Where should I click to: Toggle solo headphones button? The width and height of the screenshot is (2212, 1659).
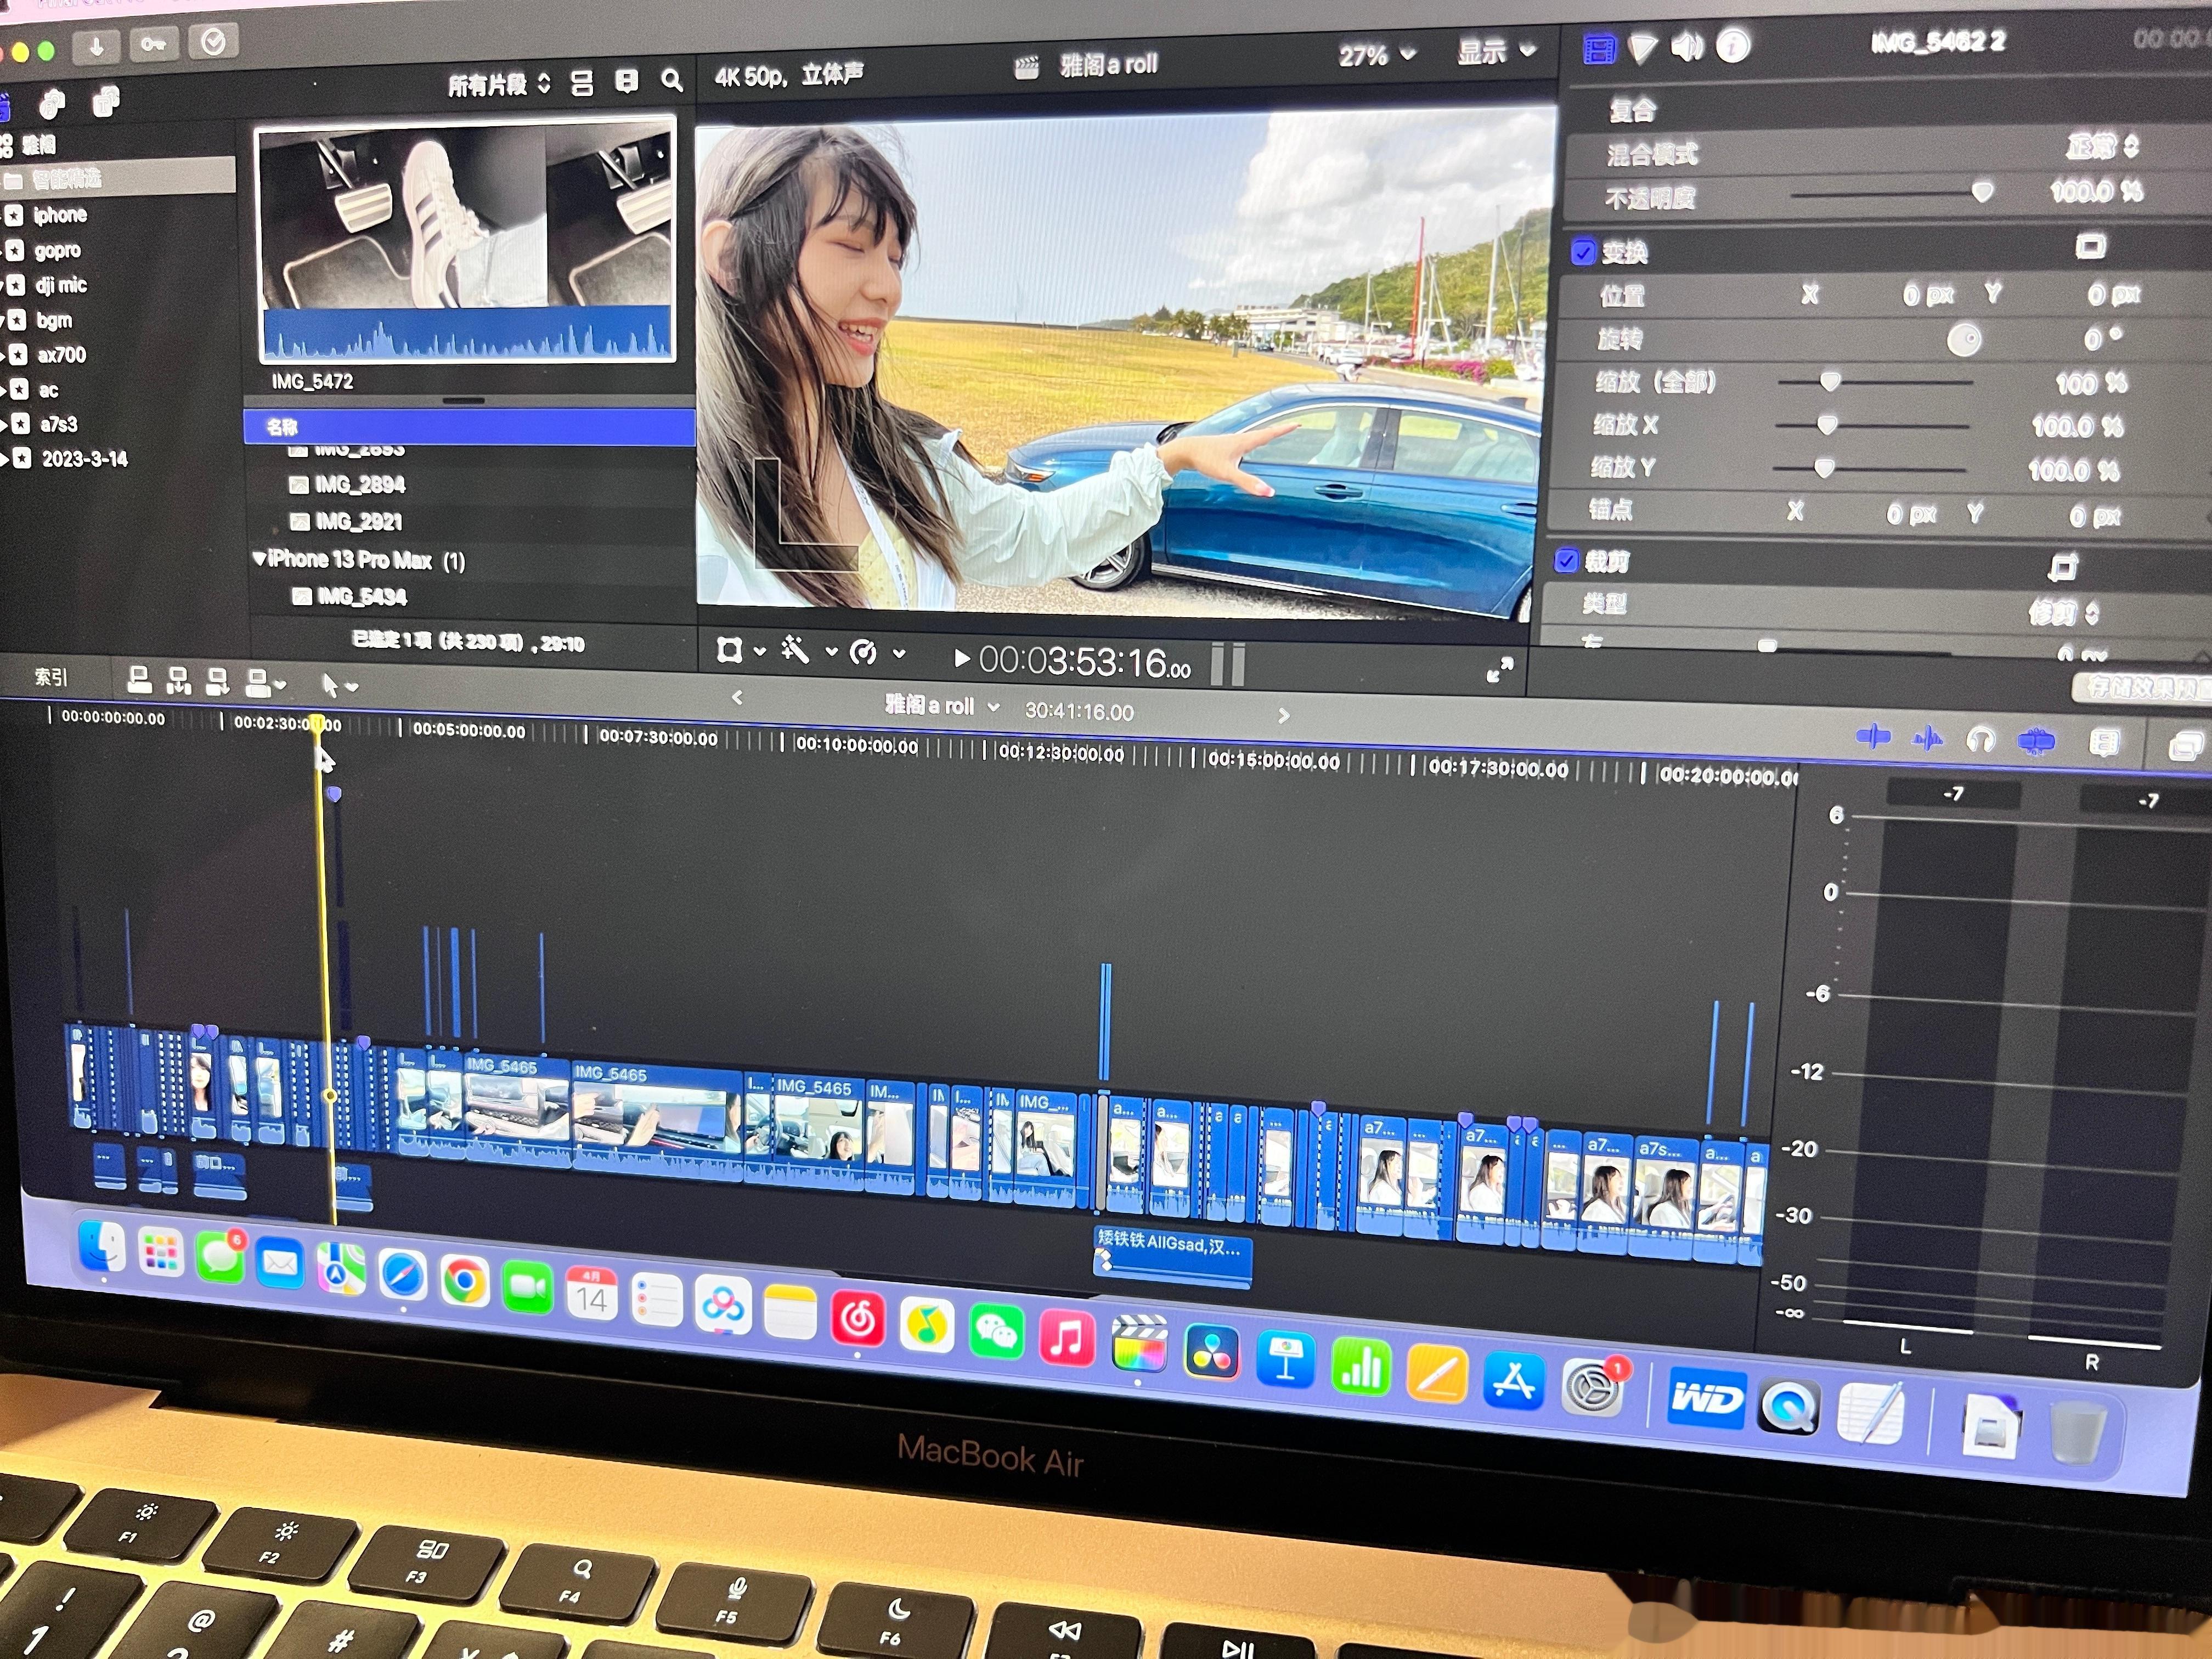[1980, 740]
